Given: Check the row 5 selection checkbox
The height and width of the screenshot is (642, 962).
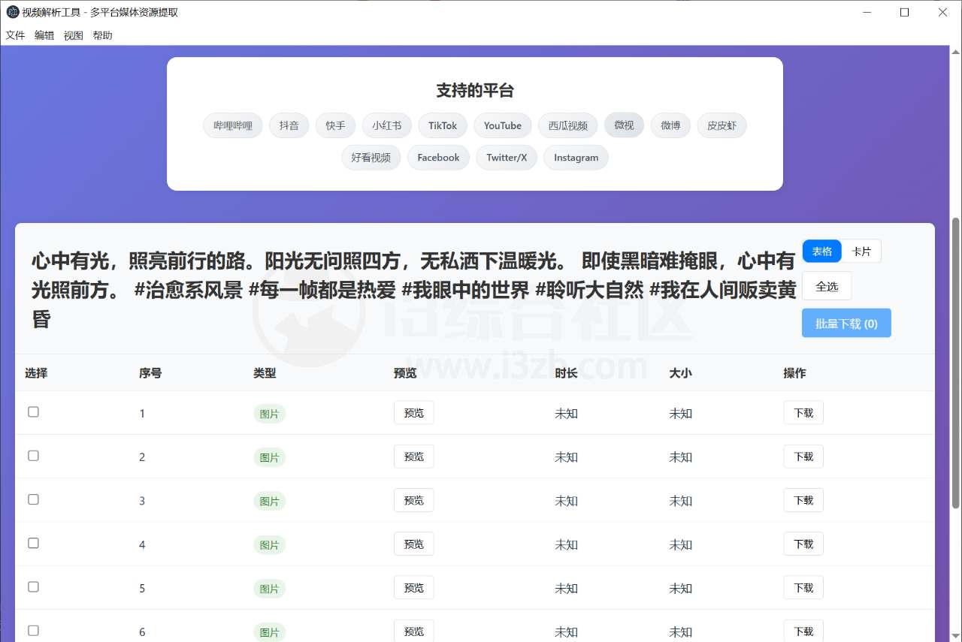Looking at the screenshot, I should point(33,586).
